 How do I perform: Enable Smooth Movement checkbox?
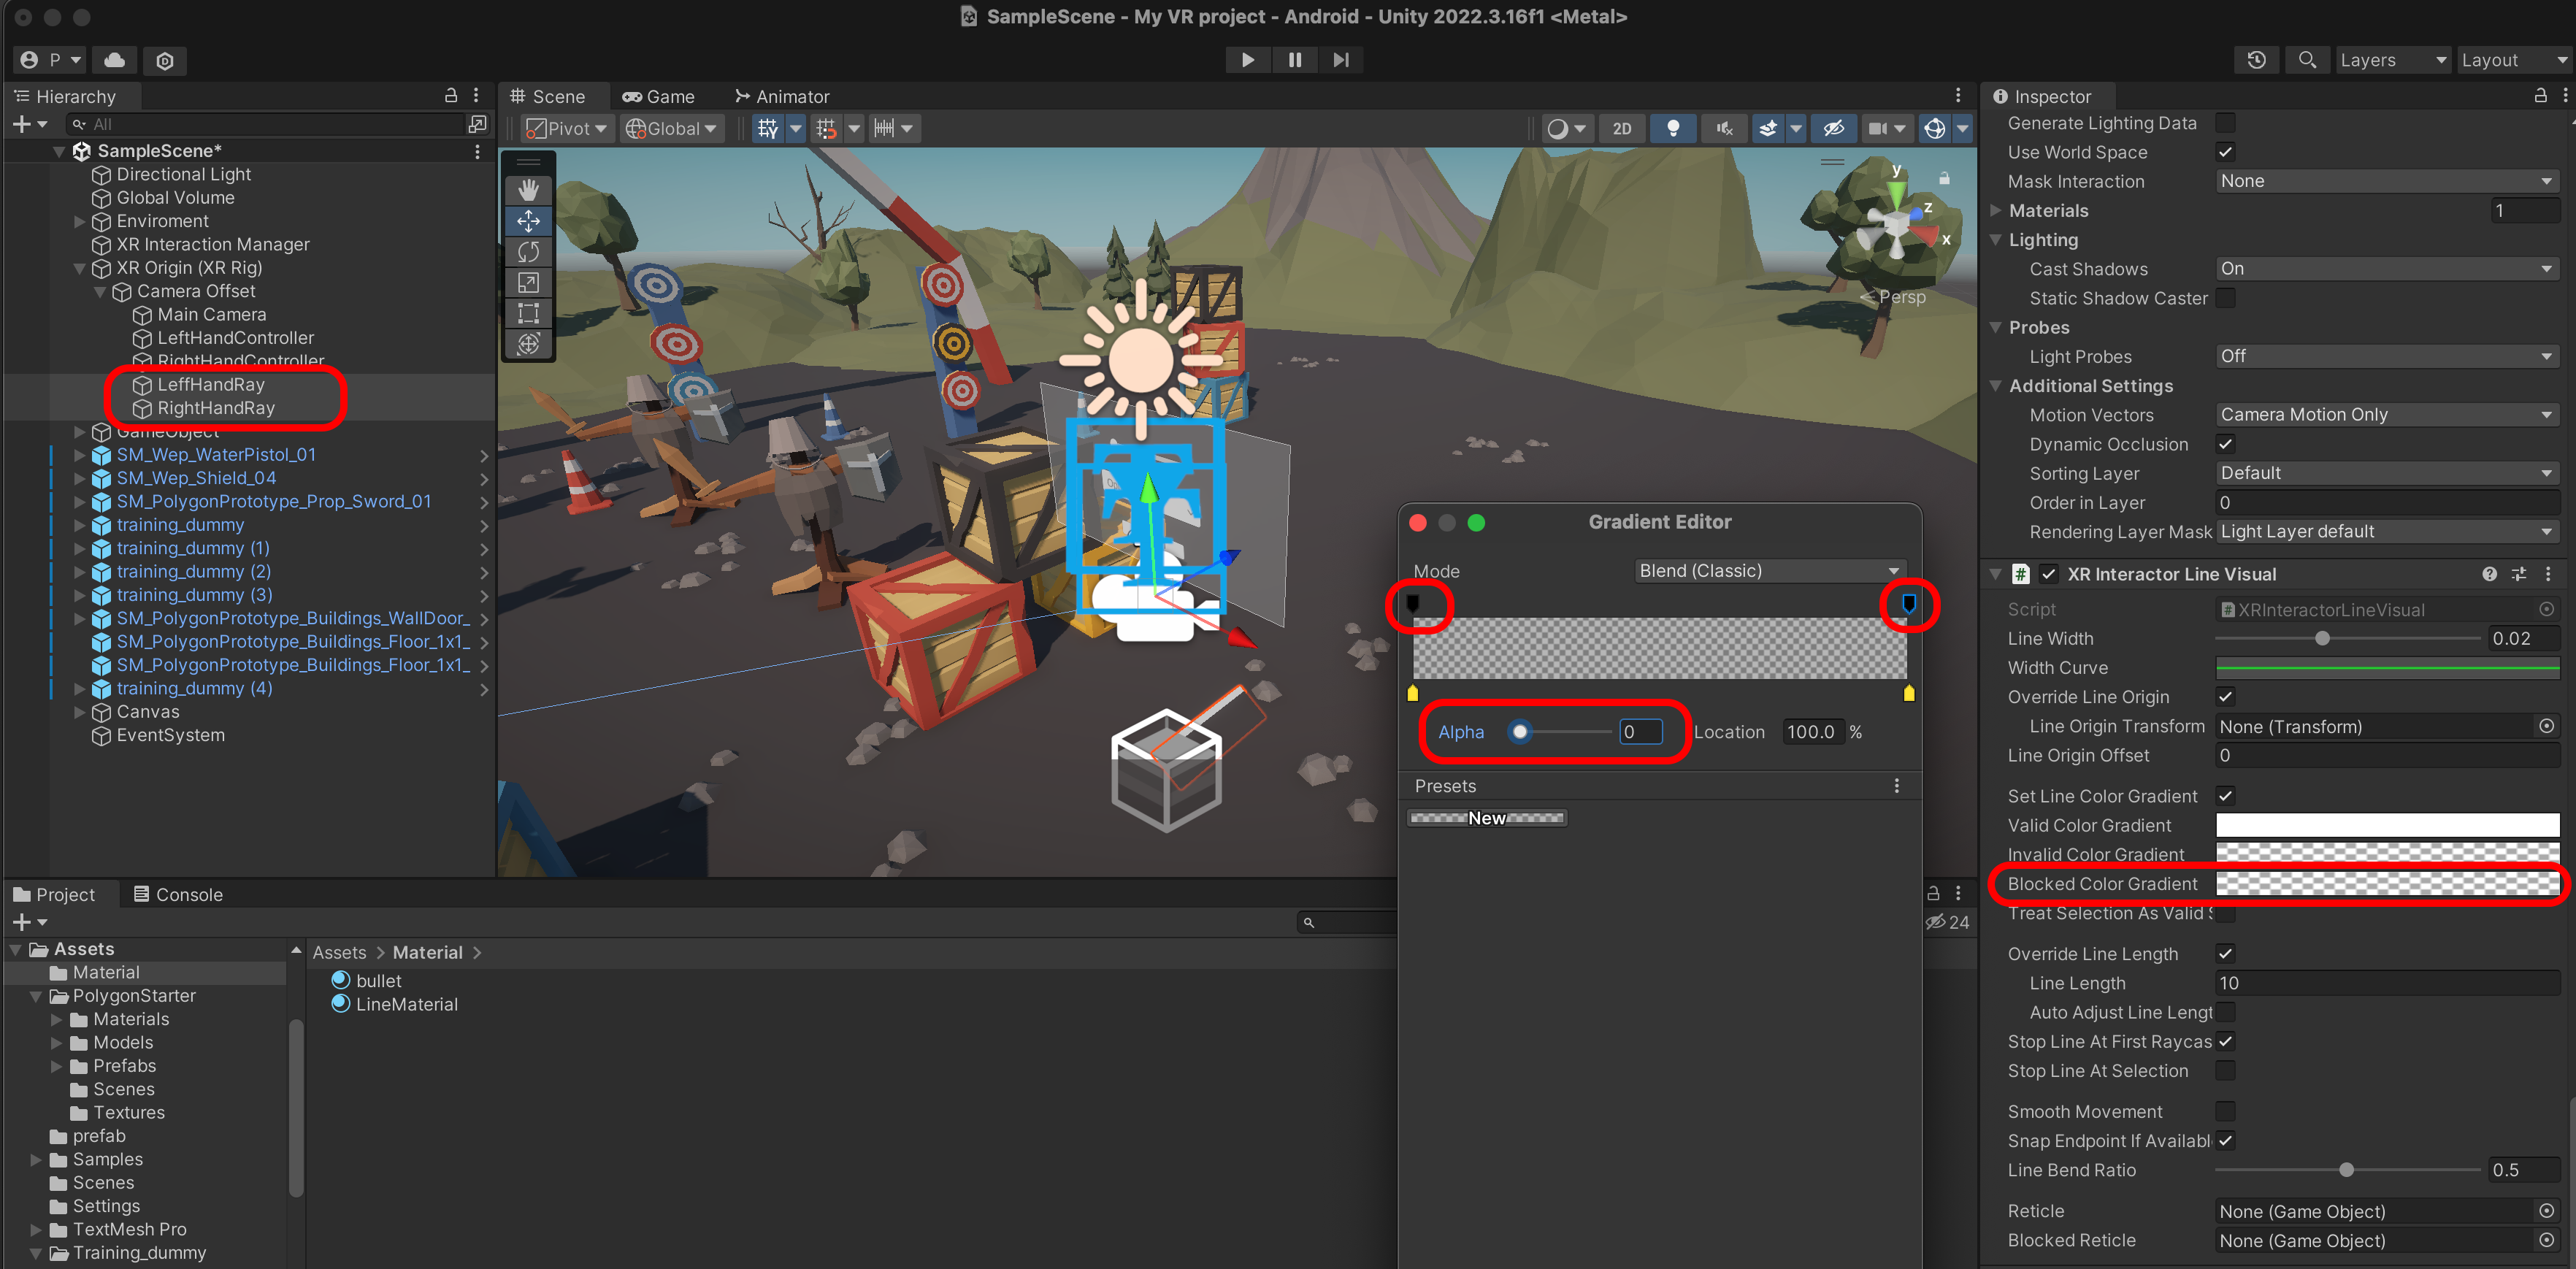coord(2225,1111)
